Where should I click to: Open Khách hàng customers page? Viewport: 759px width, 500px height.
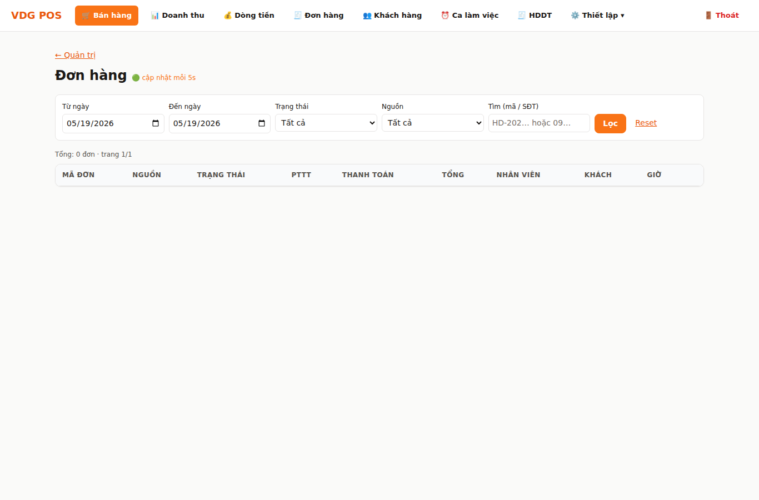392,16
